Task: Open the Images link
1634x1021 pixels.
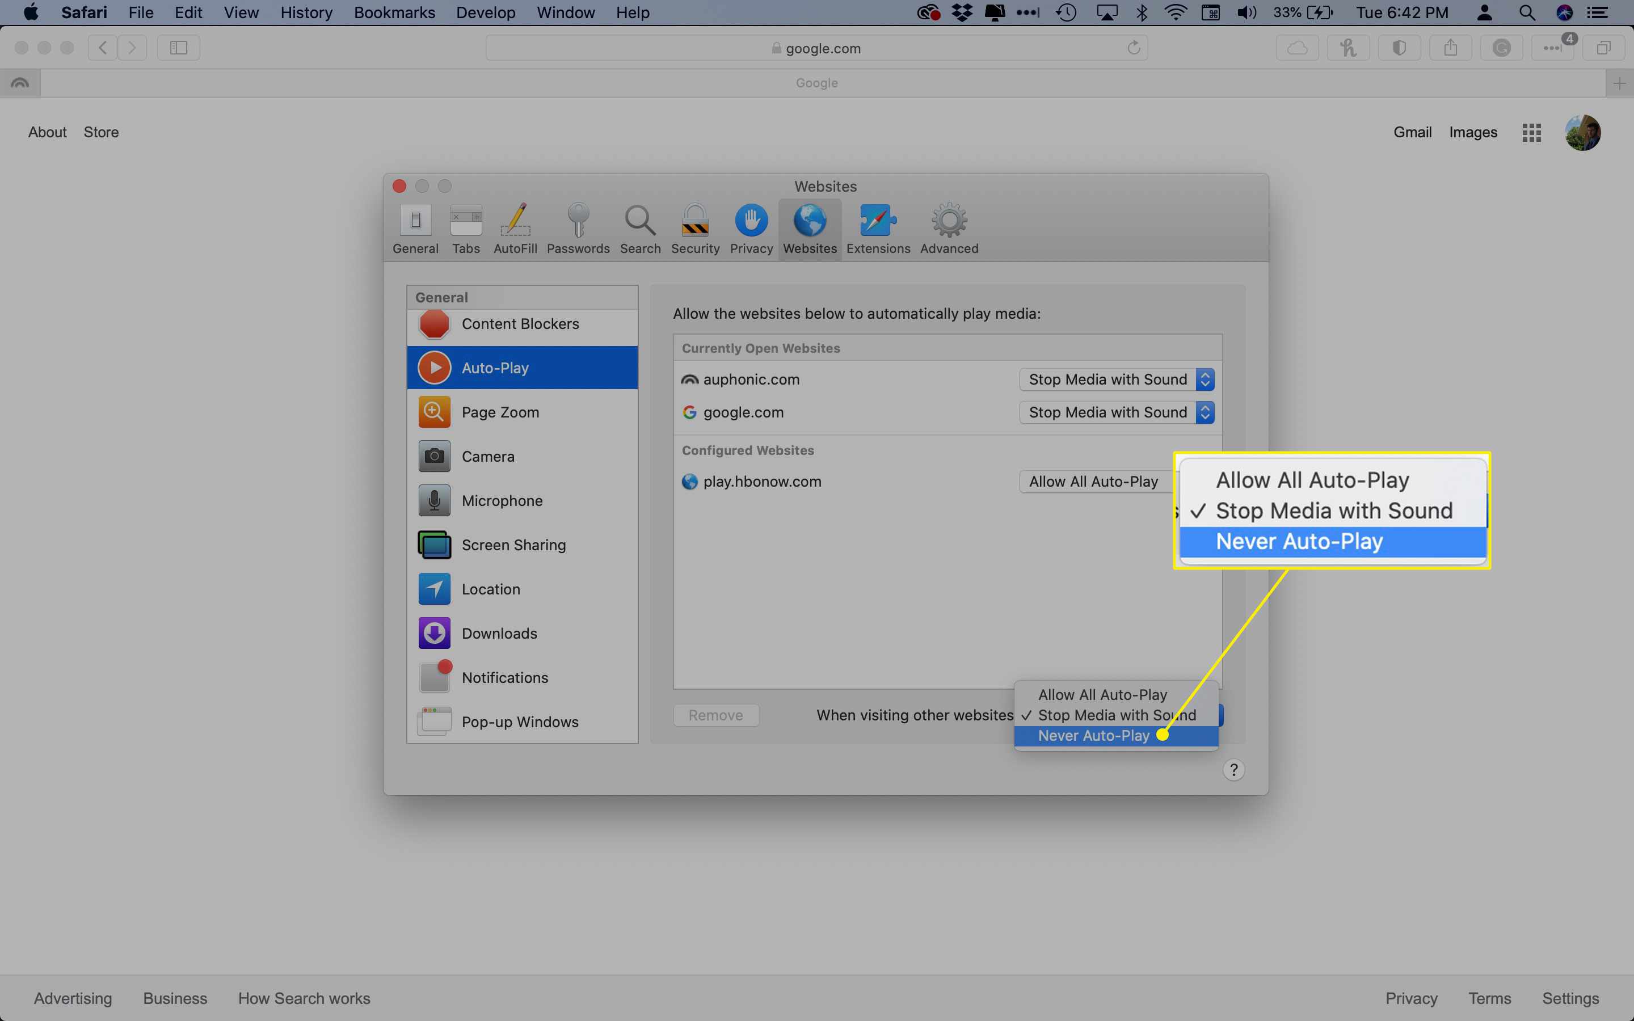Action: [x=1473, y=132]
